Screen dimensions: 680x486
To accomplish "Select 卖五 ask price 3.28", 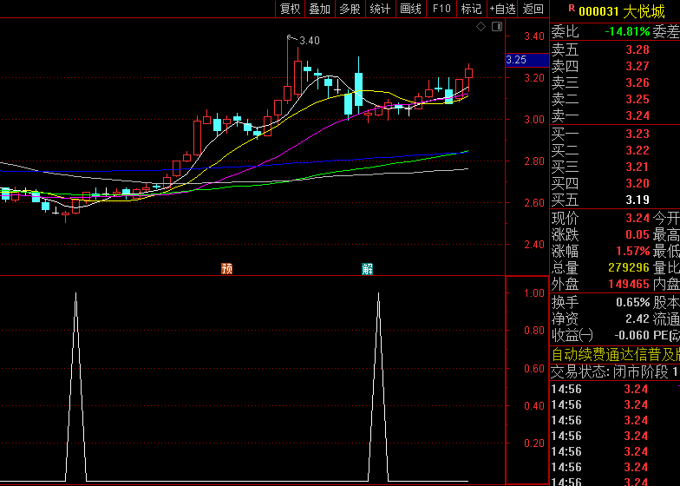I will (637, 50).
